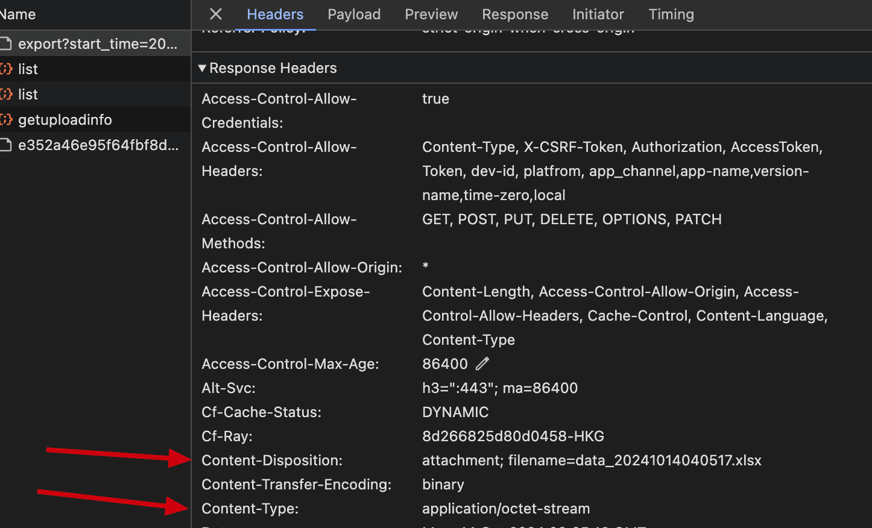Screen dimensions: 872x528
Task: Close the request details panel
Action: (x=216, y=14)
